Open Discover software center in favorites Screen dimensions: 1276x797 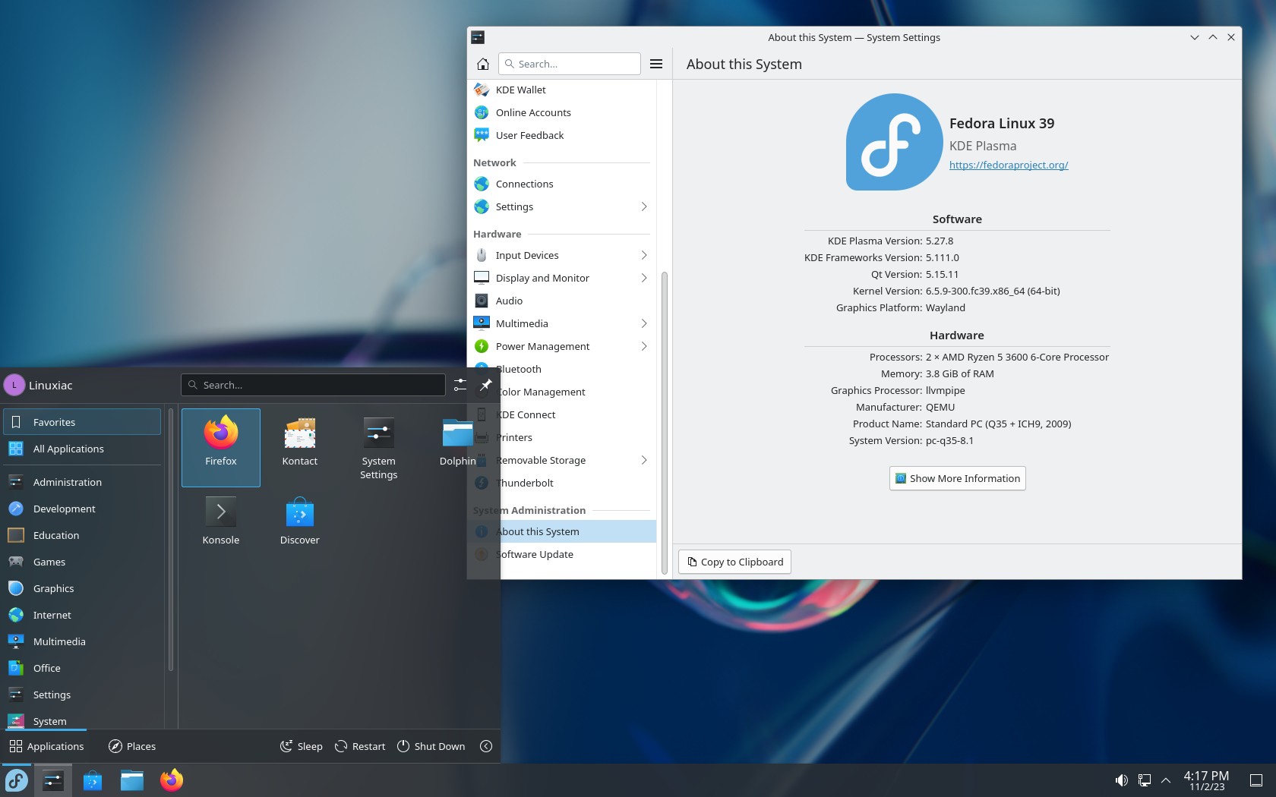coord(300,522)
